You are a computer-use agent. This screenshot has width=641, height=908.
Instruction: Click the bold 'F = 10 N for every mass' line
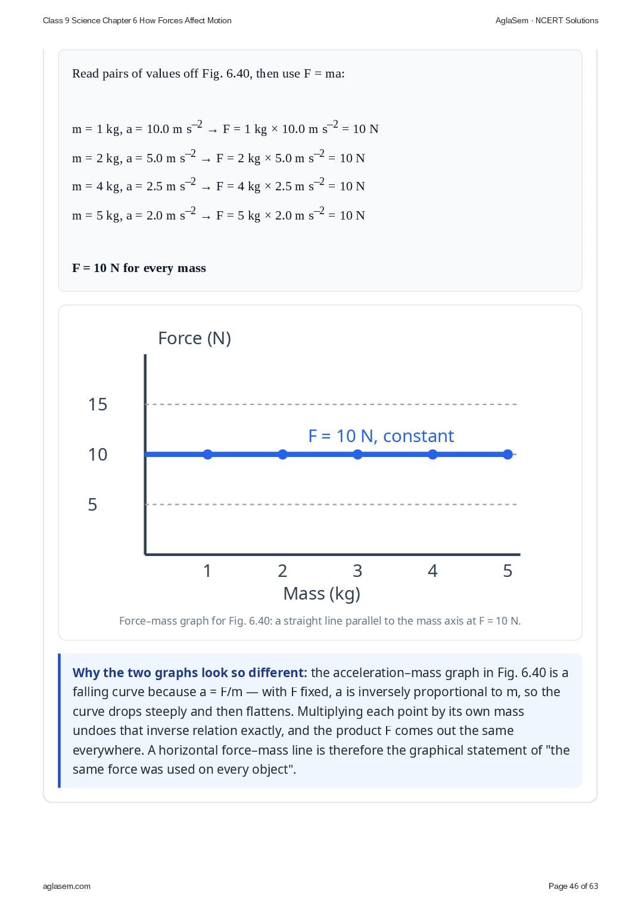point(139,268)
